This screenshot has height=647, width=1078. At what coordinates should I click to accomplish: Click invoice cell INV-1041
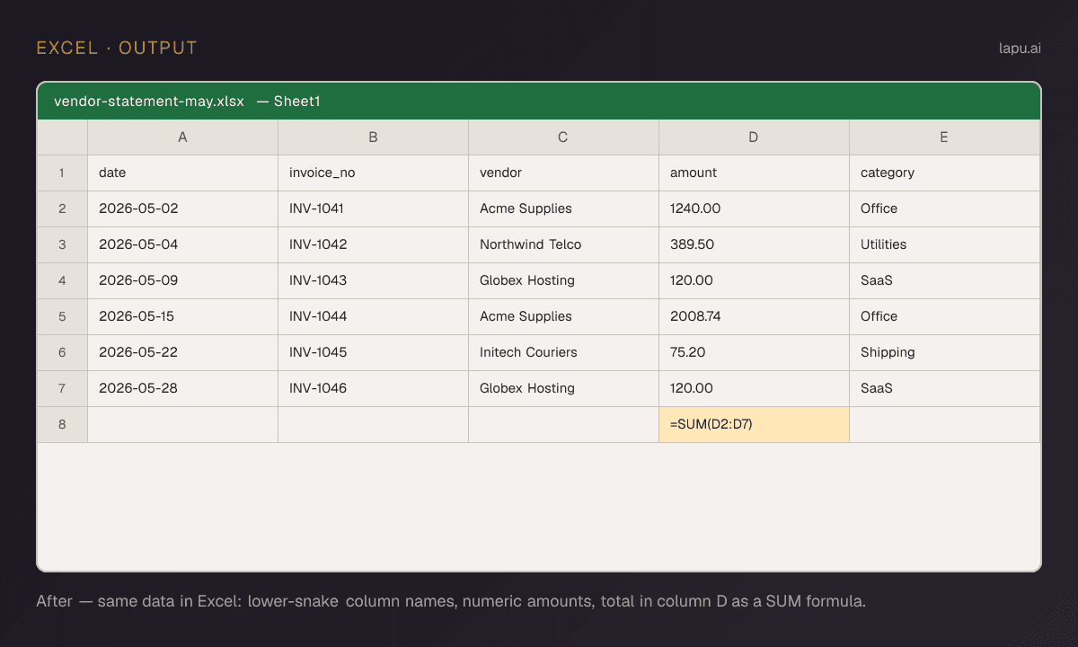click(x=374, y=209)
